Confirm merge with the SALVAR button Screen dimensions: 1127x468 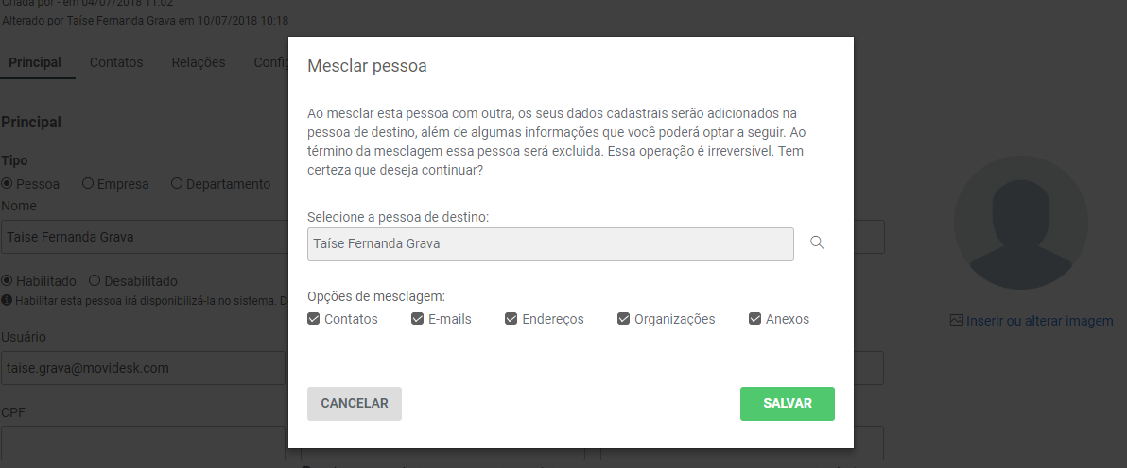tap(788, 404)
